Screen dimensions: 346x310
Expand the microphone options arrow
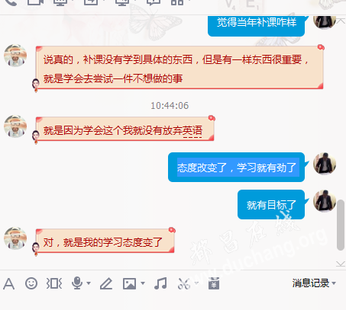point(89,283)
